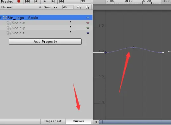Go to the next keyframe
The width and height of the screenshot is (171, 125).
point(53,1)
